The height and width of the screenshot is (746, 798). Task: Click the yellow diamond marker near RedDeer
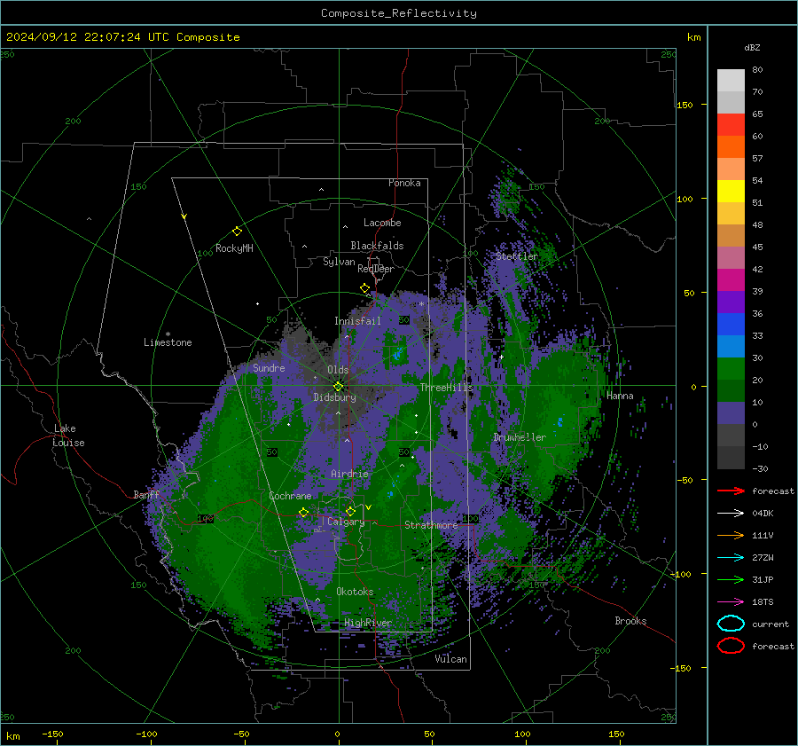coord(365,288)
